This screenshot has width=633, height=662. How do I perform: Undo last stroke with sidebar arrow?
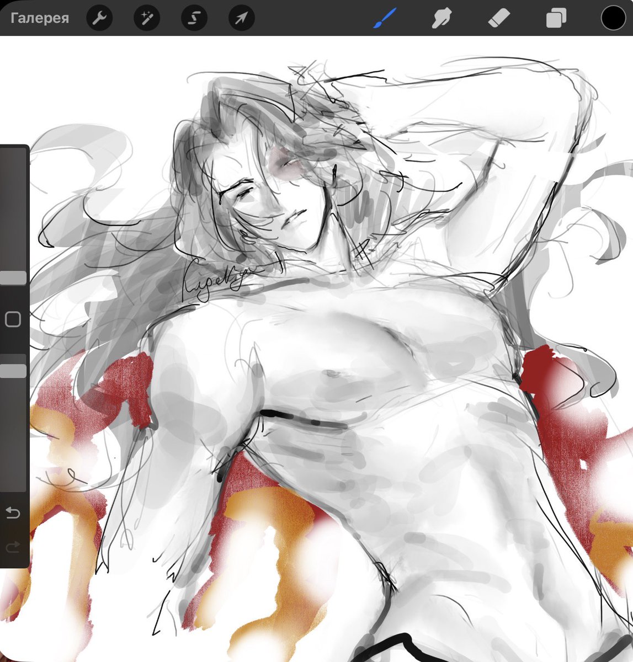(x=13, y=514)
